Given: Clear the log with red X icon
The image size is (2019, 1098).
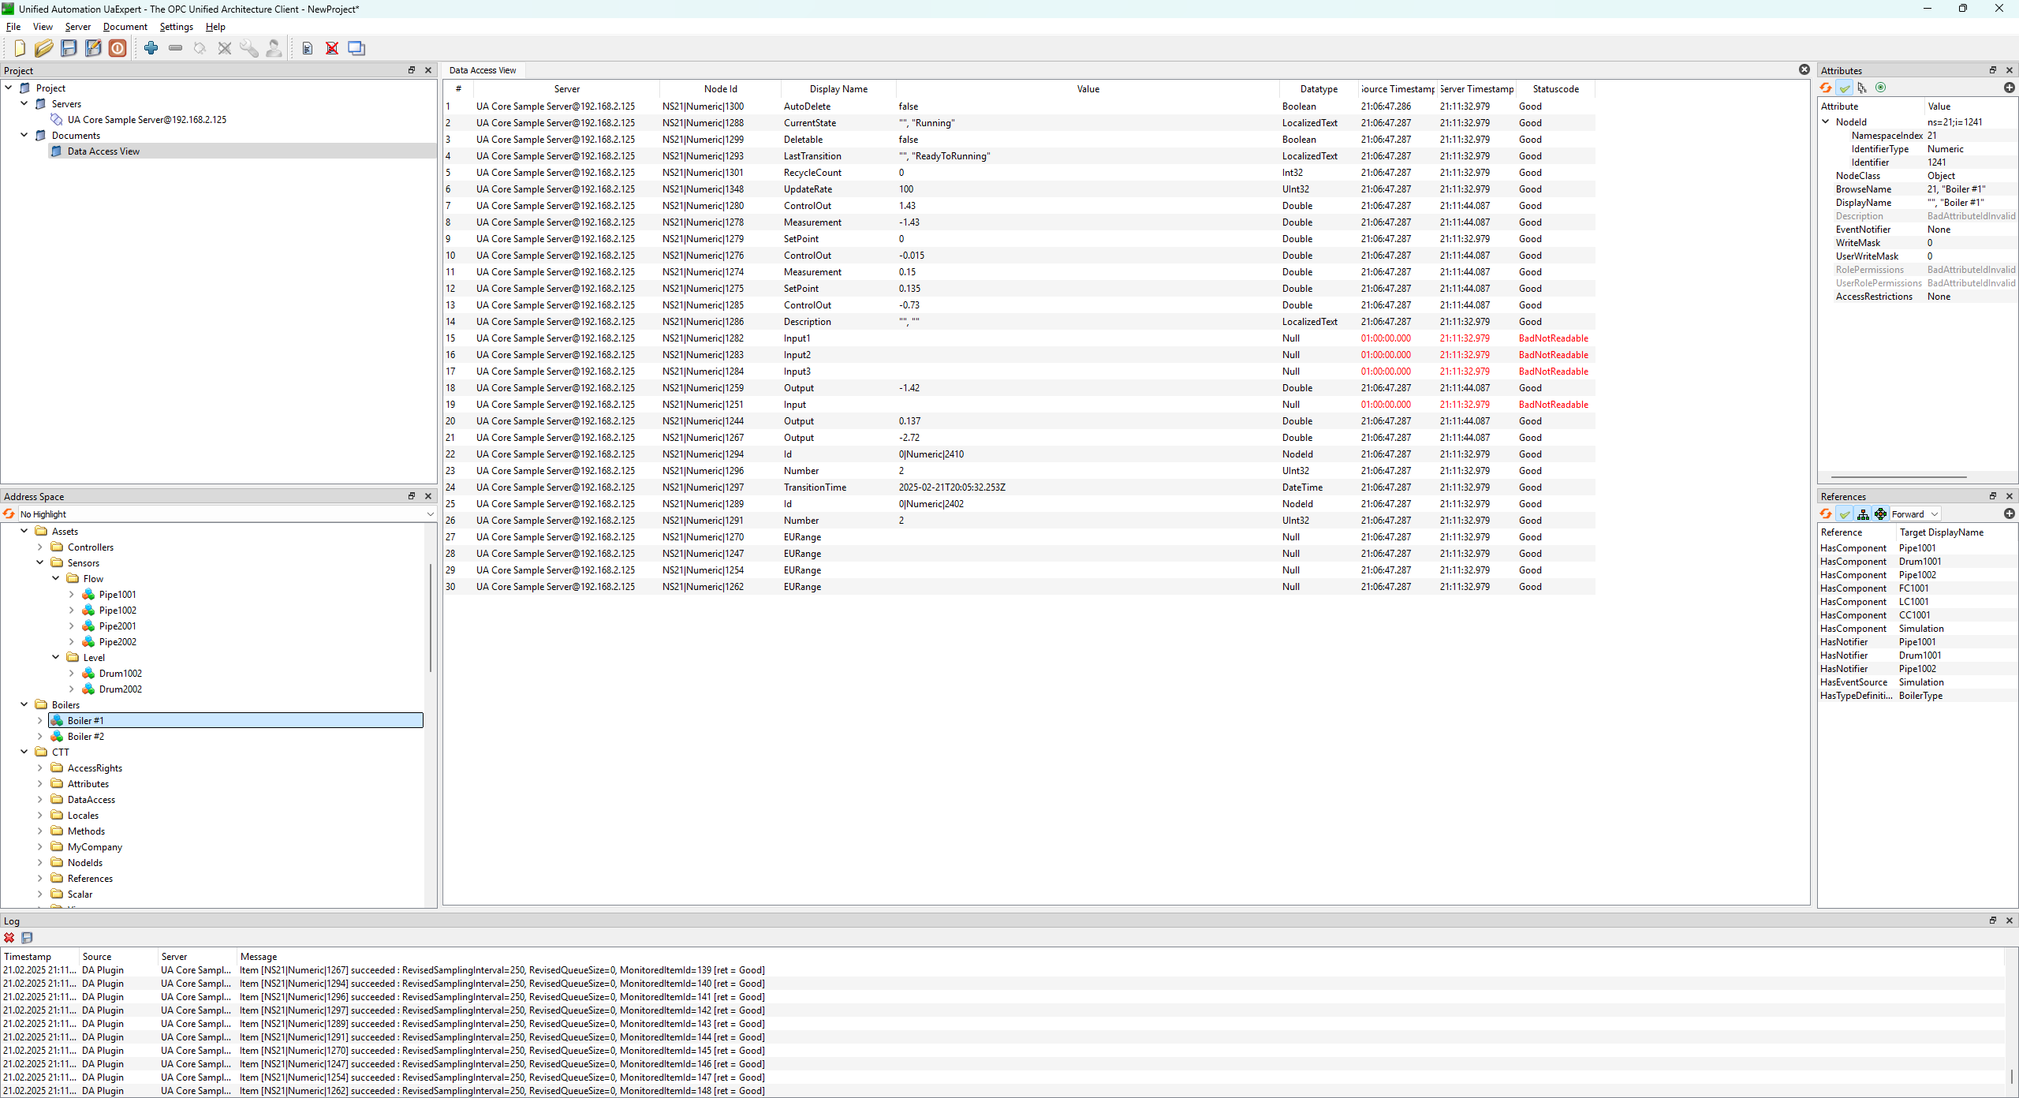Looking at the screenshot, I should click(9, 938).
